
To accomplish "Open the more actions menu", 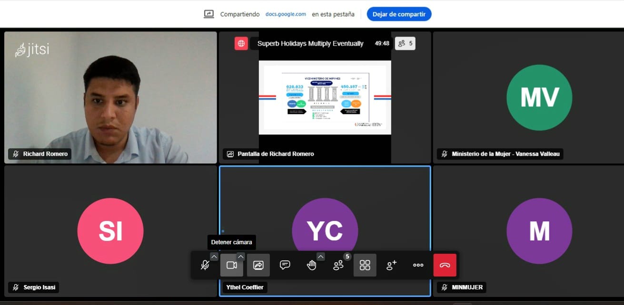I will (418, 265).
